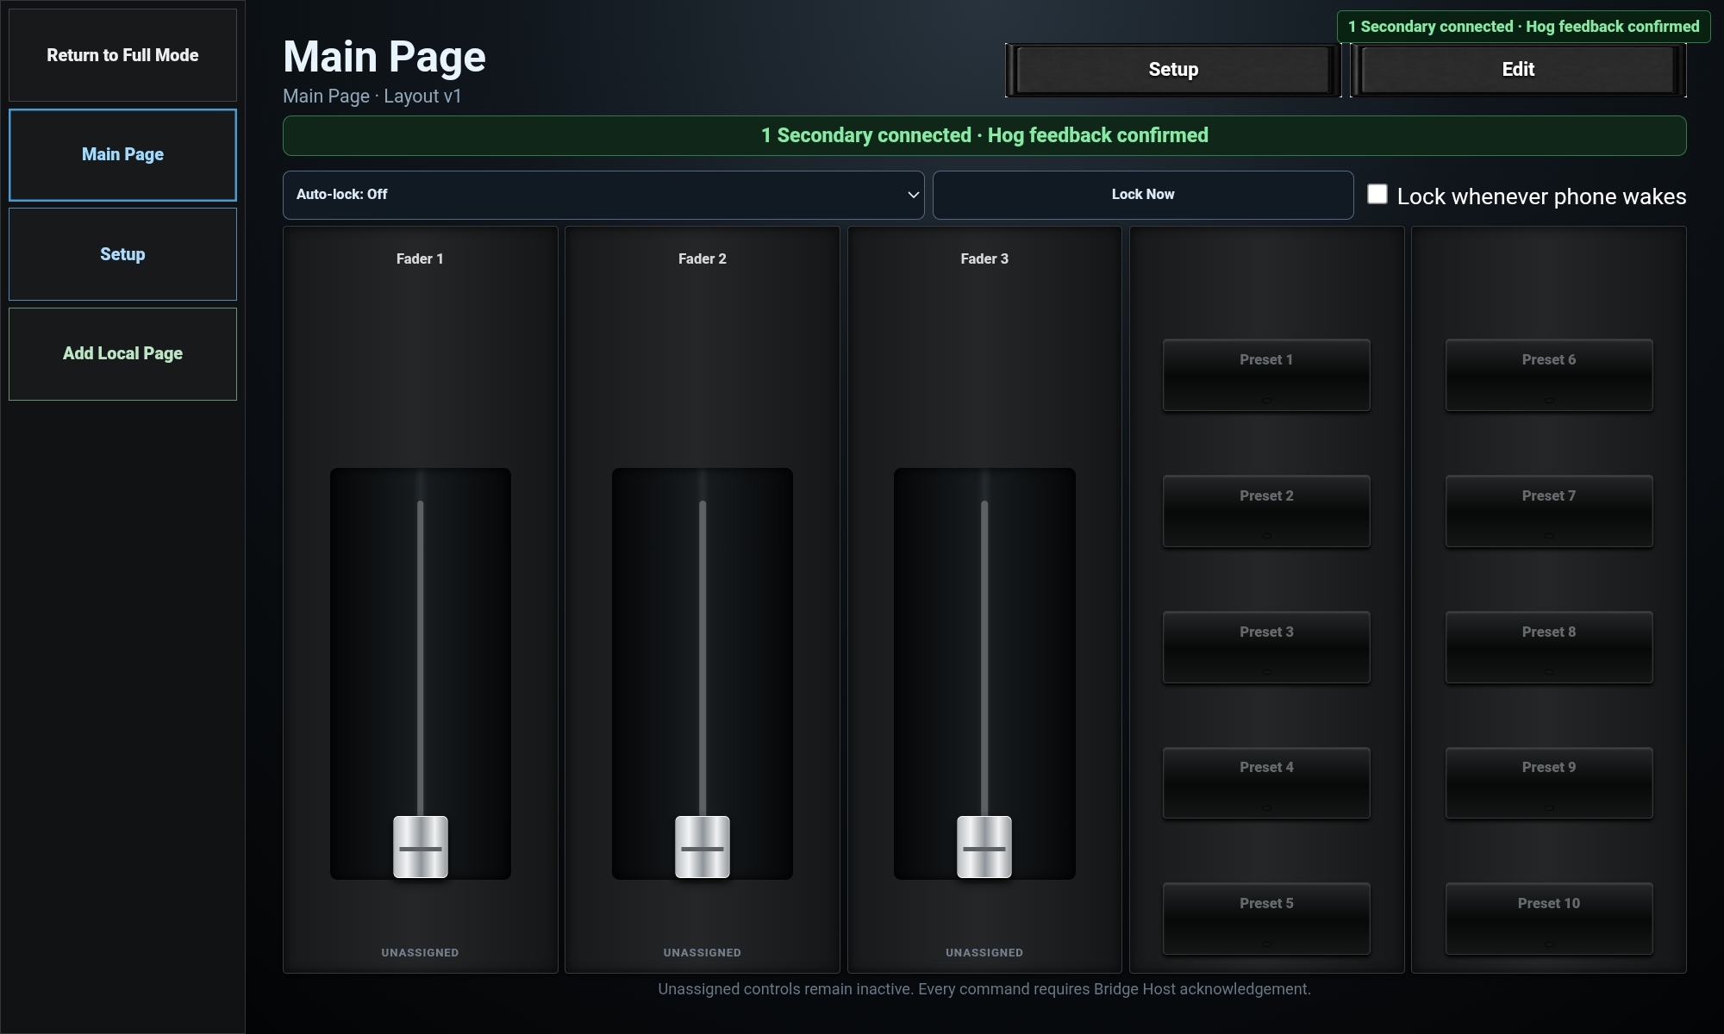
Task: Trigger Preset 1
Action: [x=1266, y=375]
